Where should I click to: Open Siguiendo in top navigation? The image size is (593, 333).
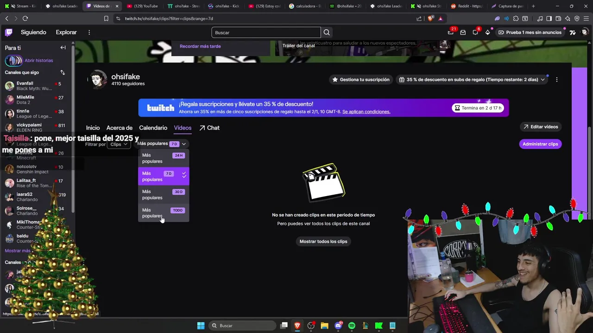coord(33,32)
